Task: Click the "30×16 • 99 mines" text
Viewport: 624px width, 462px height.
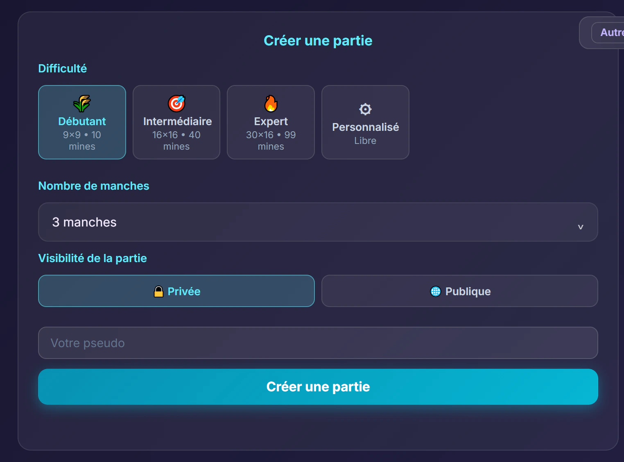Action: [x=271, y=141]
